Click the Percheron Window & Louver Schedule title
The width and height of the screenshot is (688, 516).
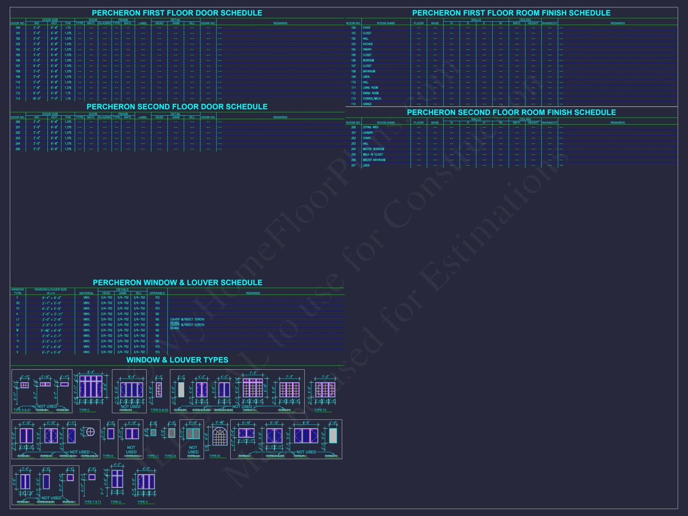point(177,282)
